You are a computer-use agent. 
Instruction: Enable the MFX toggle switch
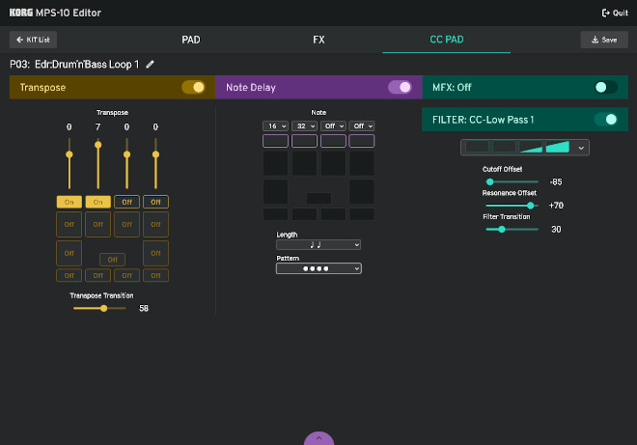[x=605, y=87]
